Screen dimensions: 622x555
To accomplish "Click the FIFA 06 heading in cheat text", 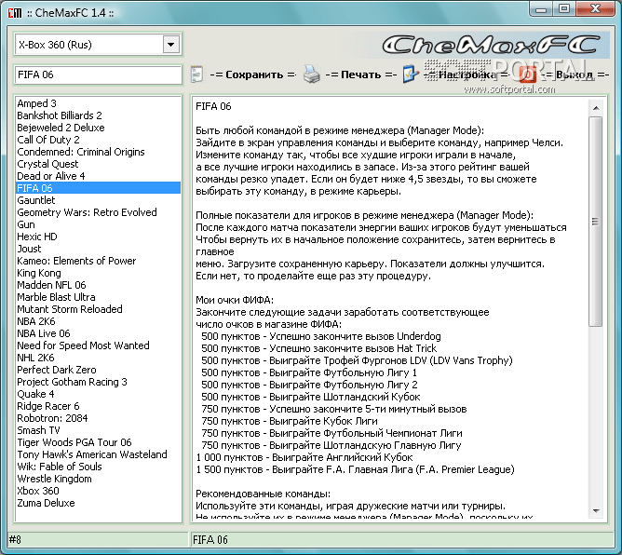I will (213, 106).
